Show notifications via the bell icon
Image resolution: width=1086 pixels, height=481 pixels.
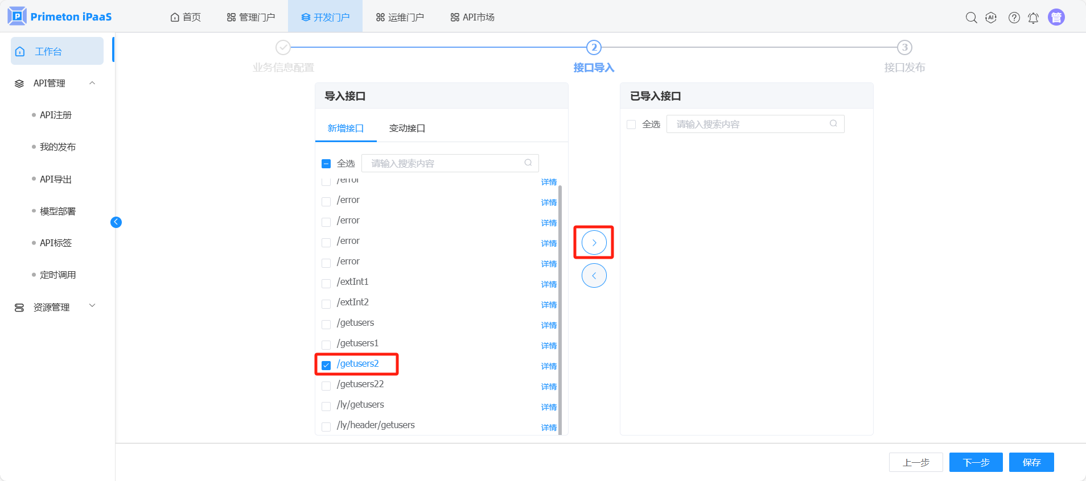coord(1033,18)
